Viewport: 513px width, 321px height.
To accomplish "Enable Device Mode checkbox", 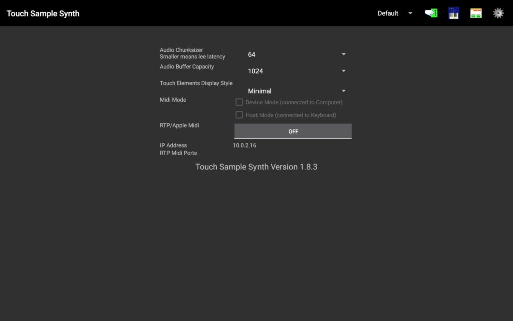I will (239, 102).
